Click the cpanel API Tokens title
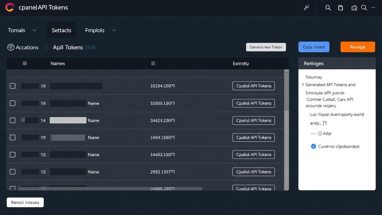Image resolution: width=382 pixels, height=215 pixels. [x=43, y=7]
